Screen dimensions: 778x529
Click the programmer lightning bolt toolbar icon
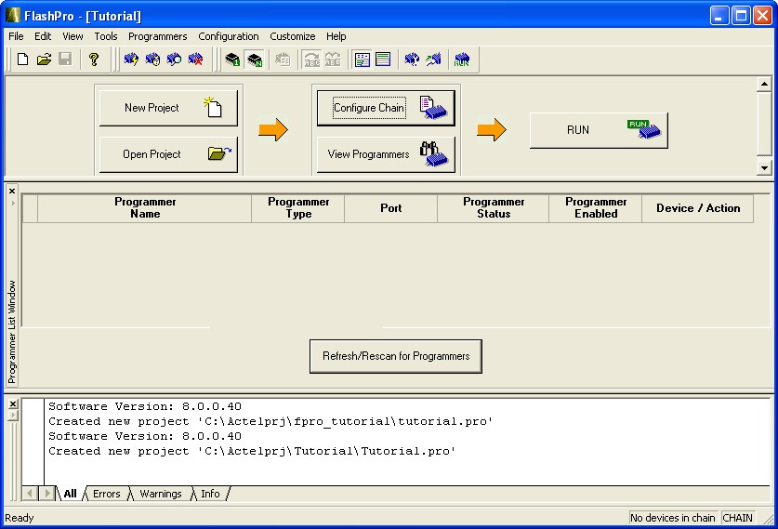point(131,60)
